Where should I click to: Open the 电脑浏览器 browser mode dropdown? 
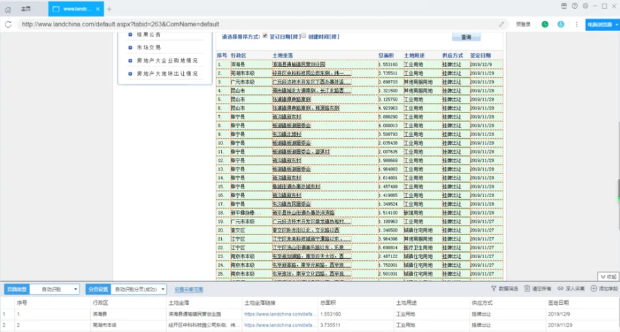click(x=602, y=24)
